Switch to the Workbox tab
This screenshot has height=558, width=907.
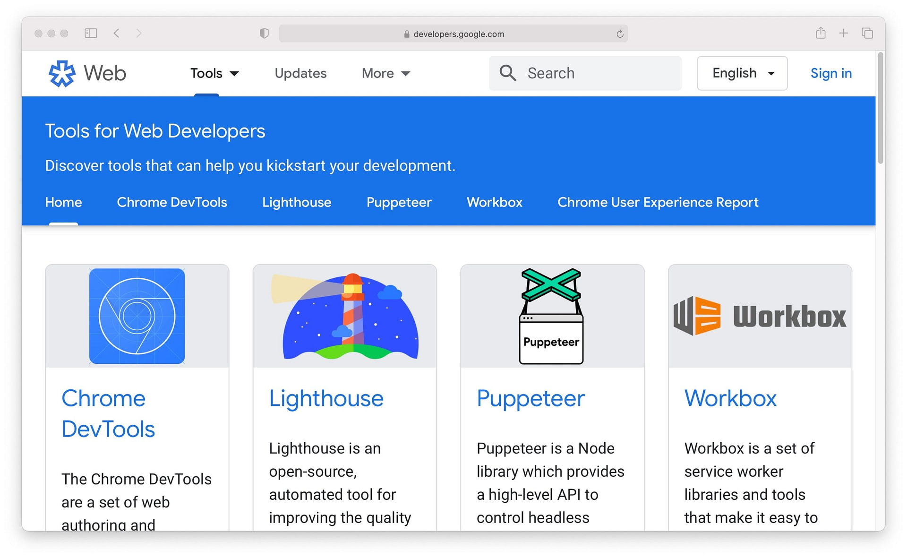point(494,202)
